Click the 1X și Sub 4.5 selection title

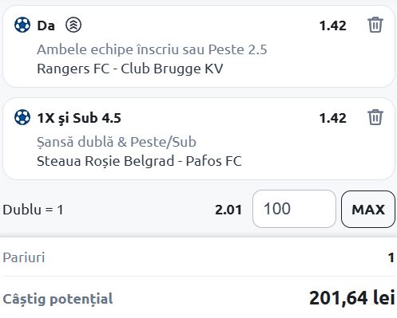[79, 118]
